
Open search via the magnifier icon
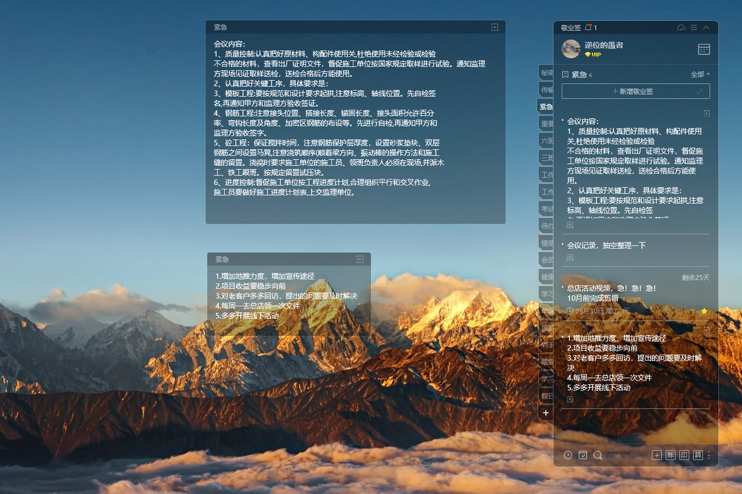pos(598,455)
